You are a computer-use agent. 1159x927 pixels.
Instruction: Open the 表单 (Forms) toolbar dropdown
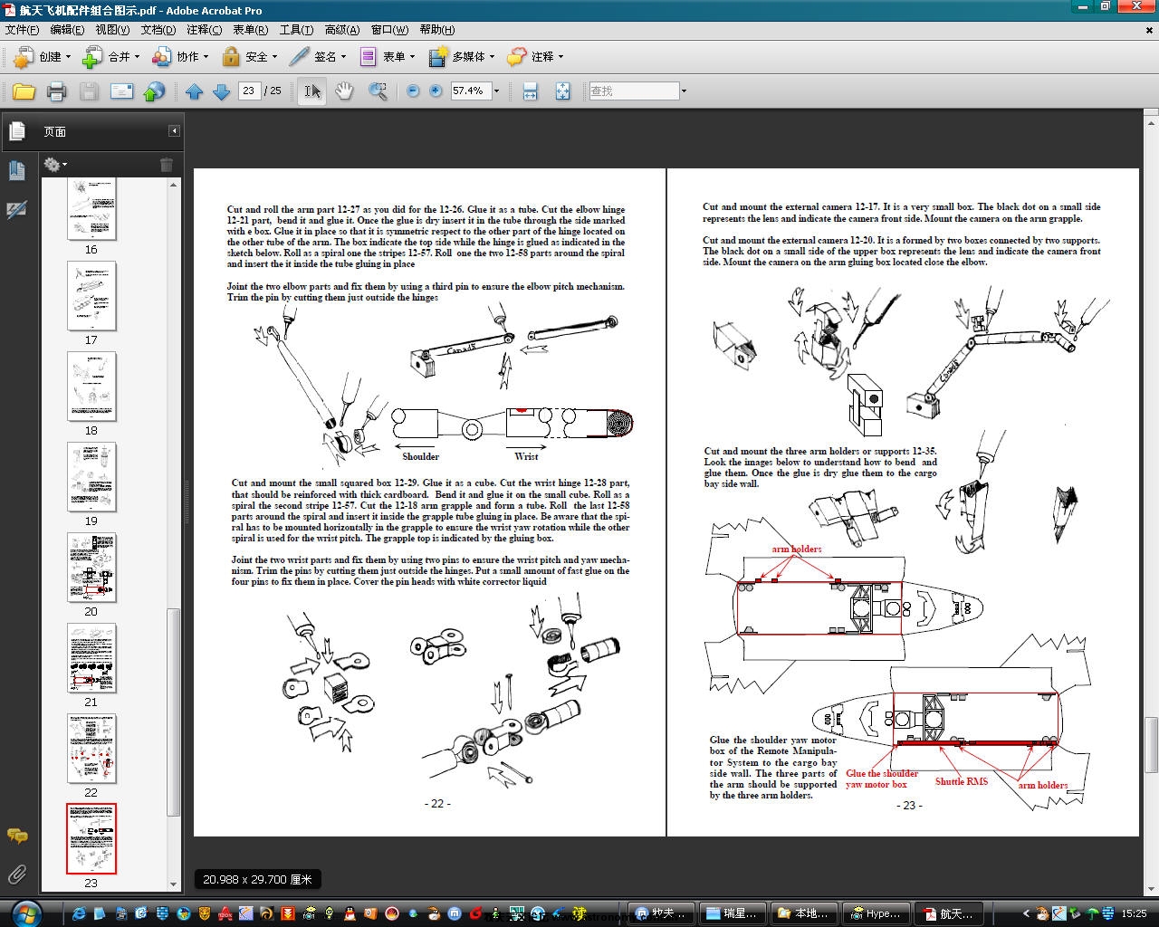pos(388,57)
